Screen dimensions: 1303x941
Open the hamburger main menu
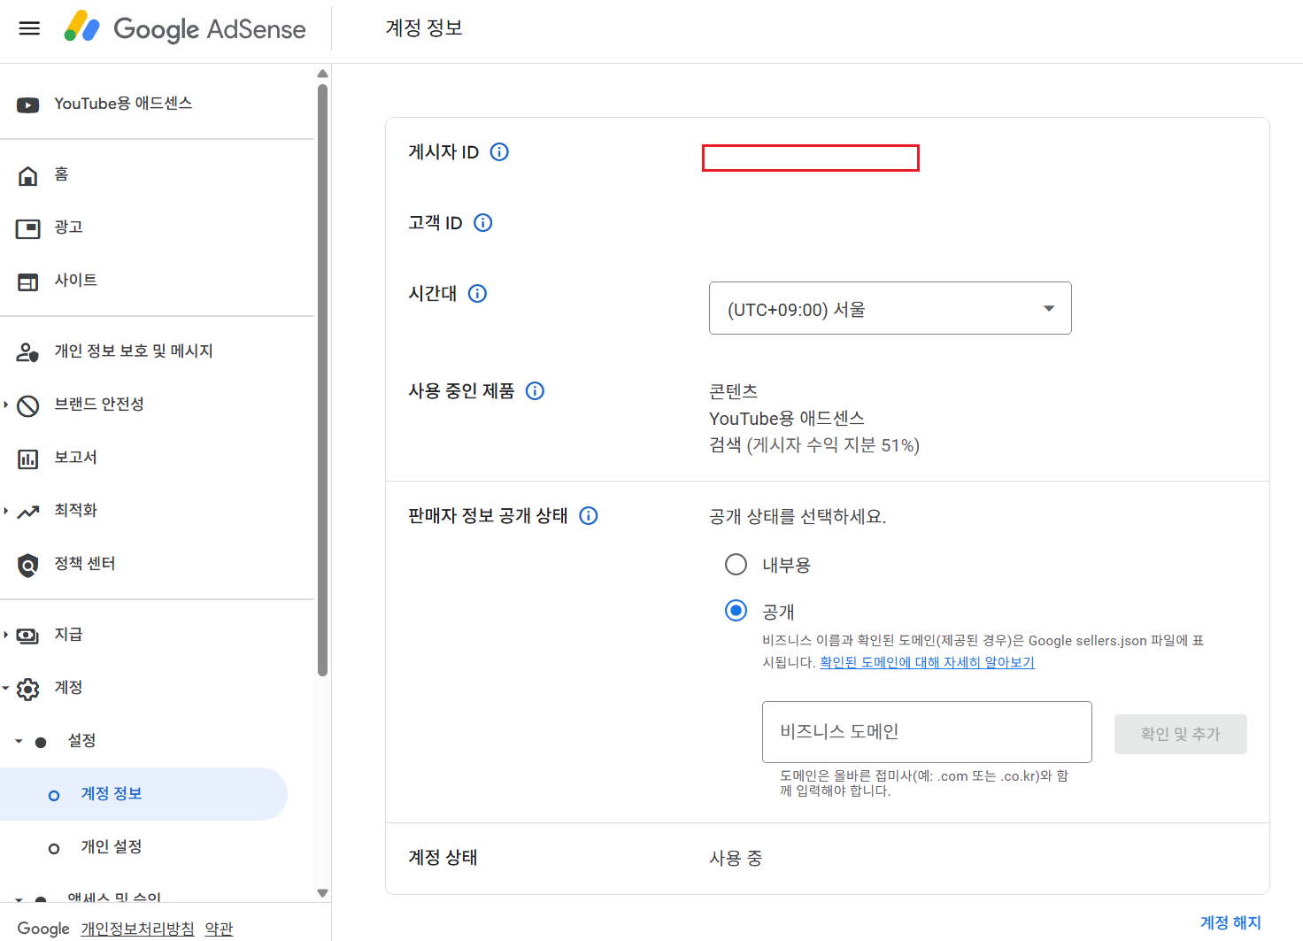coord(29,28)
